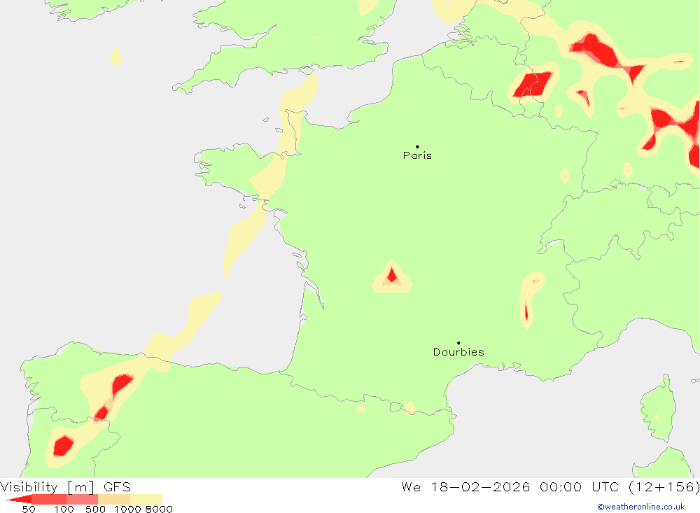Click the legend value 50

coord(29,509)
